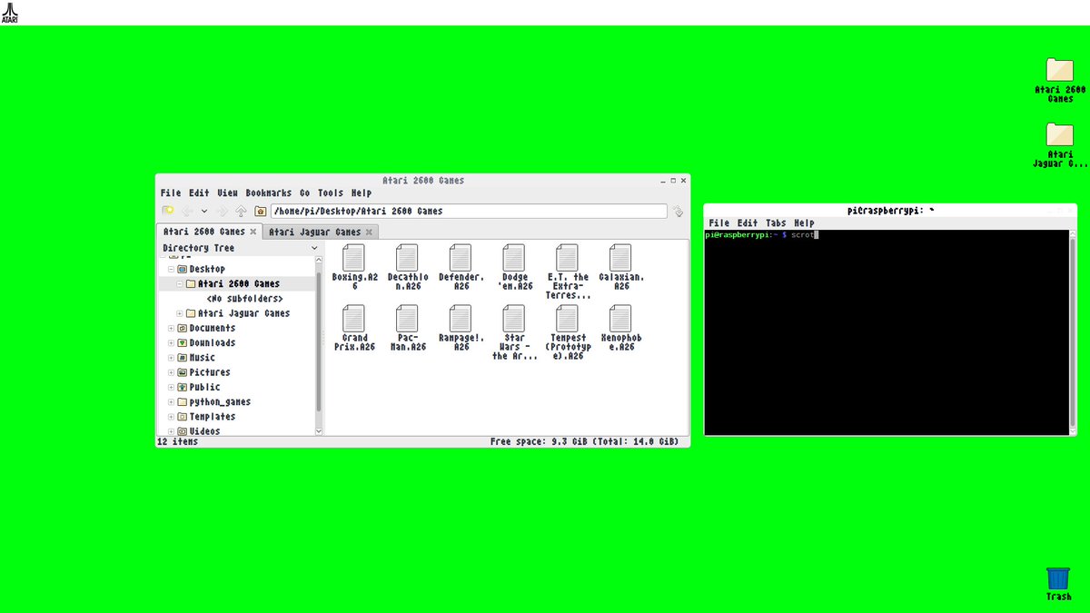The width and height of the screenshot is (1090, 613).
Task: Go to parent folder with up arrow
Action: (241, 211)
